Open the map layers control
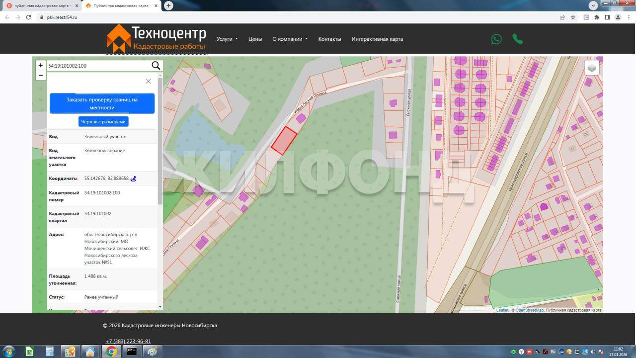Viewport: 636px width, 358px height. pyautogui.click(x=591, y=68)
